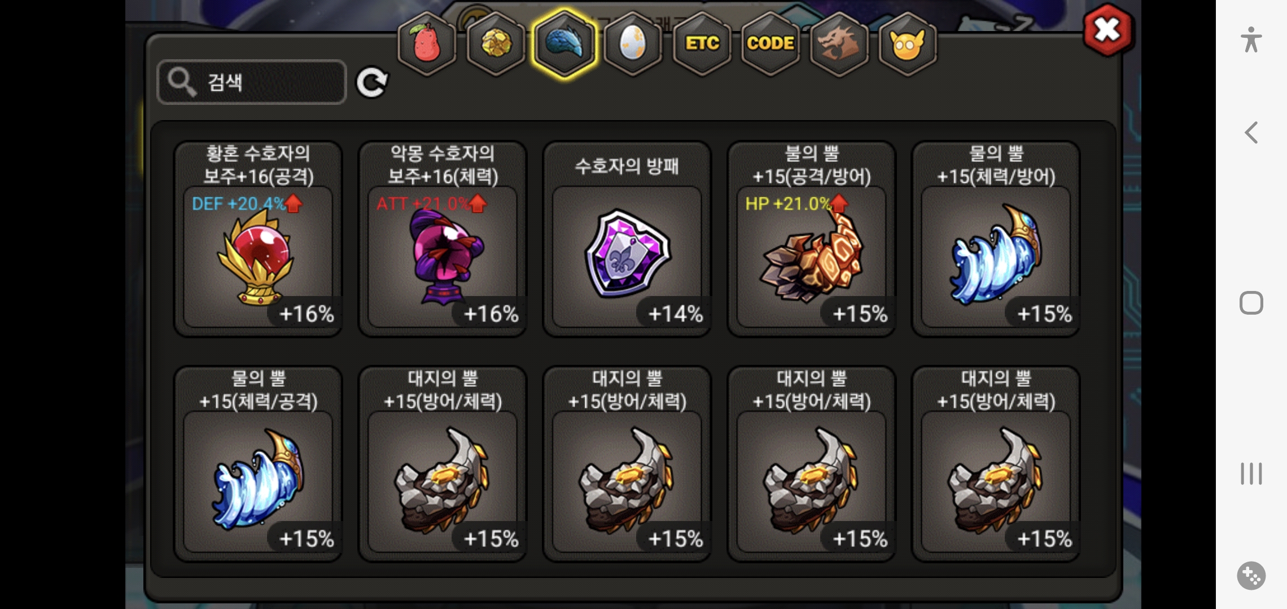Select the red orb 황혼 수호자의 보주 item

coord(258,239)
